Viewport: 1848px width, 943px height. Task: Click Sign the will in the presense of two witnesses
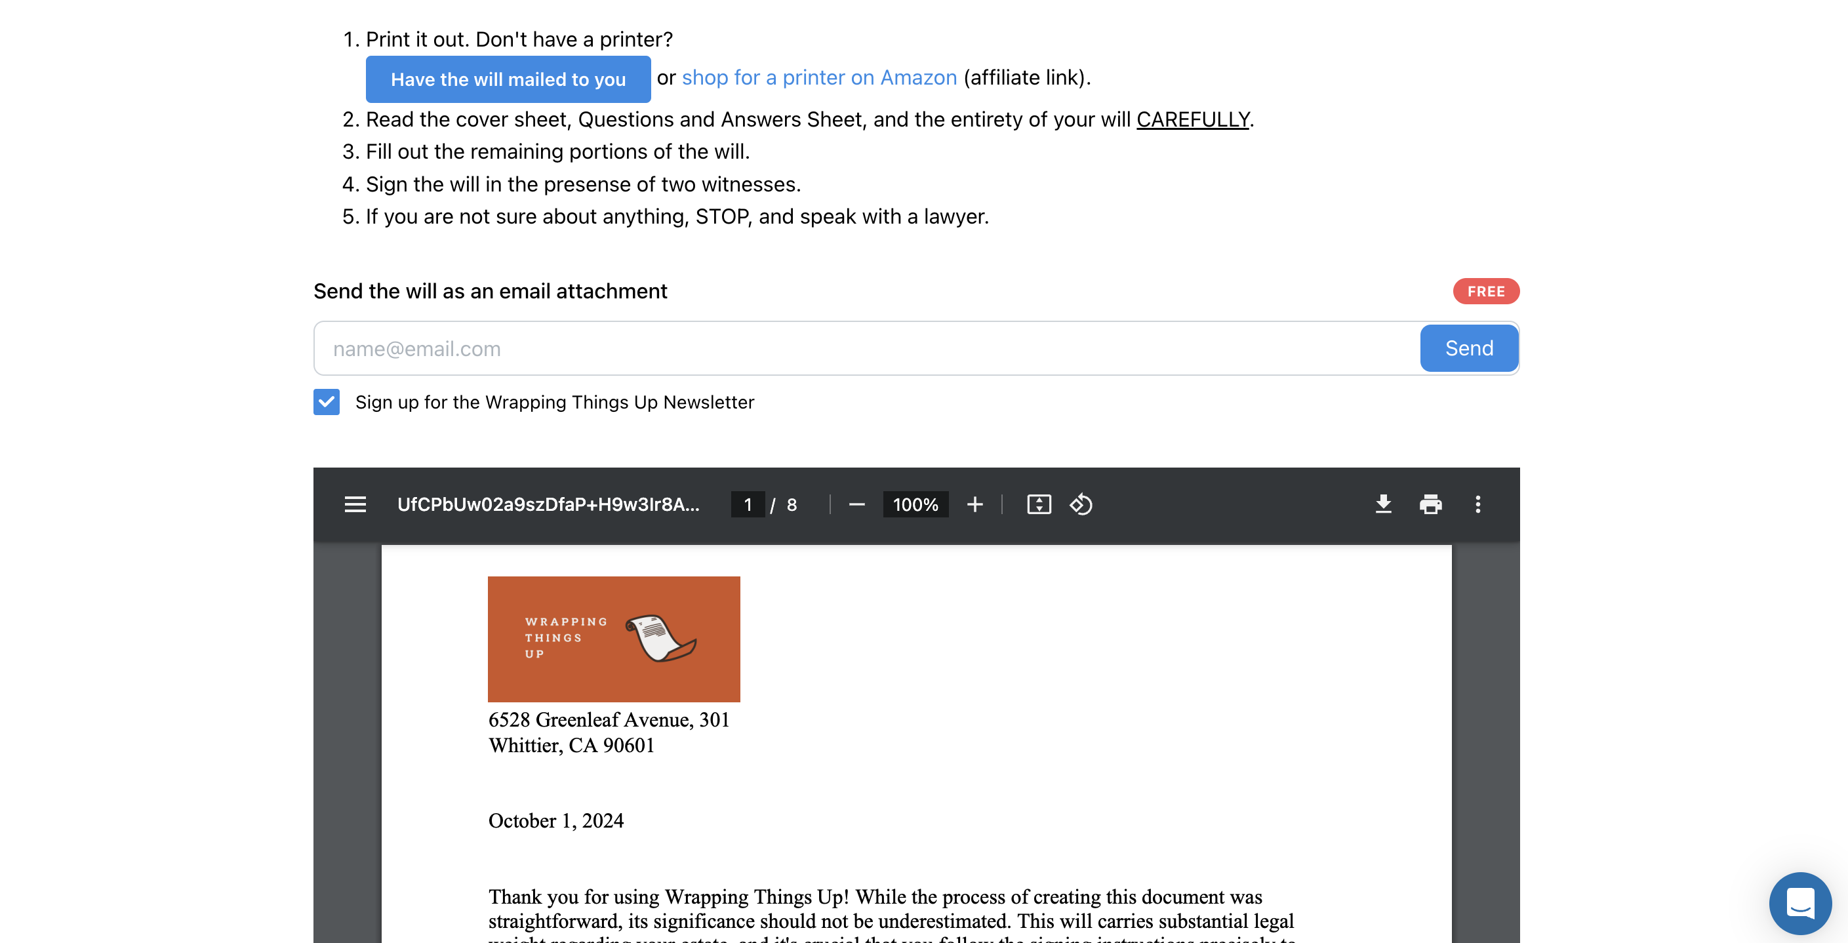[x=583, y=184]
